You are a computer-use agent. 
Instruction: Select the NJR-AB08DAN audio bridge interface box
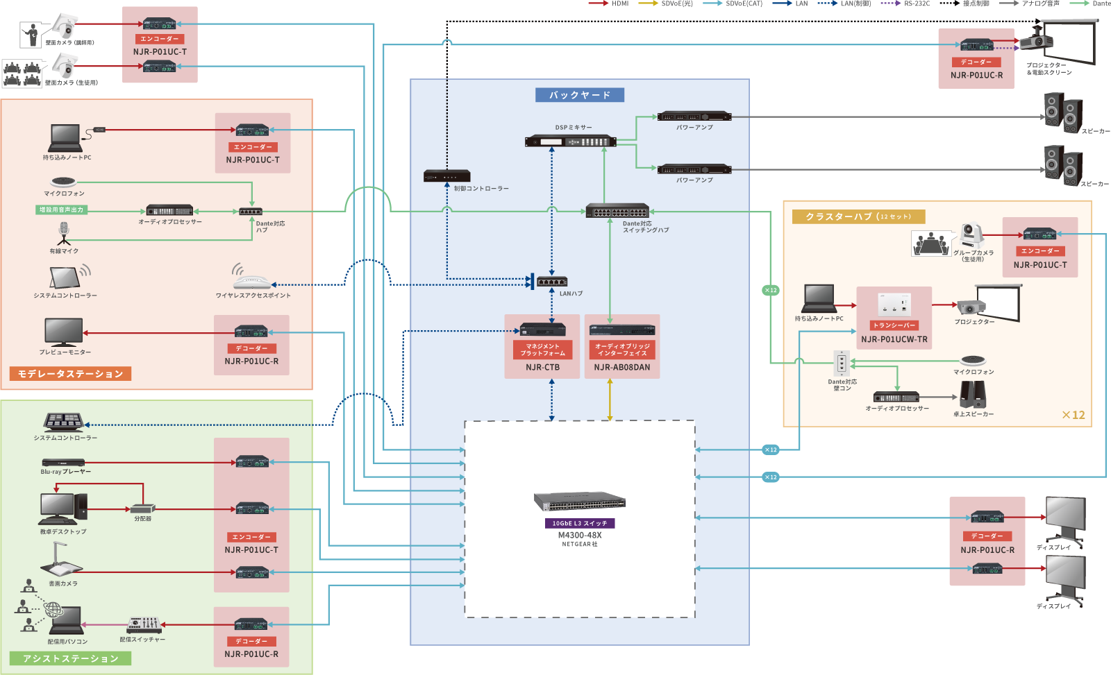(622, 346)
